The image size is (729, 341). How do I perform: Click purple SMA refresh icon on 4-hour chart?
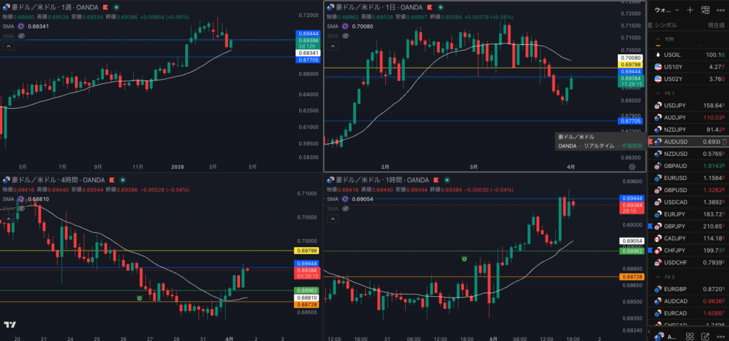[21, 199]
